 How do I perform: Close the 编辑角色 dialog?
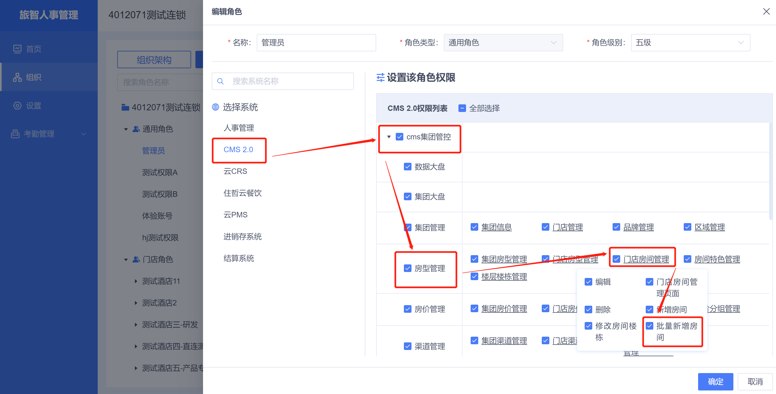pos(766,11)
